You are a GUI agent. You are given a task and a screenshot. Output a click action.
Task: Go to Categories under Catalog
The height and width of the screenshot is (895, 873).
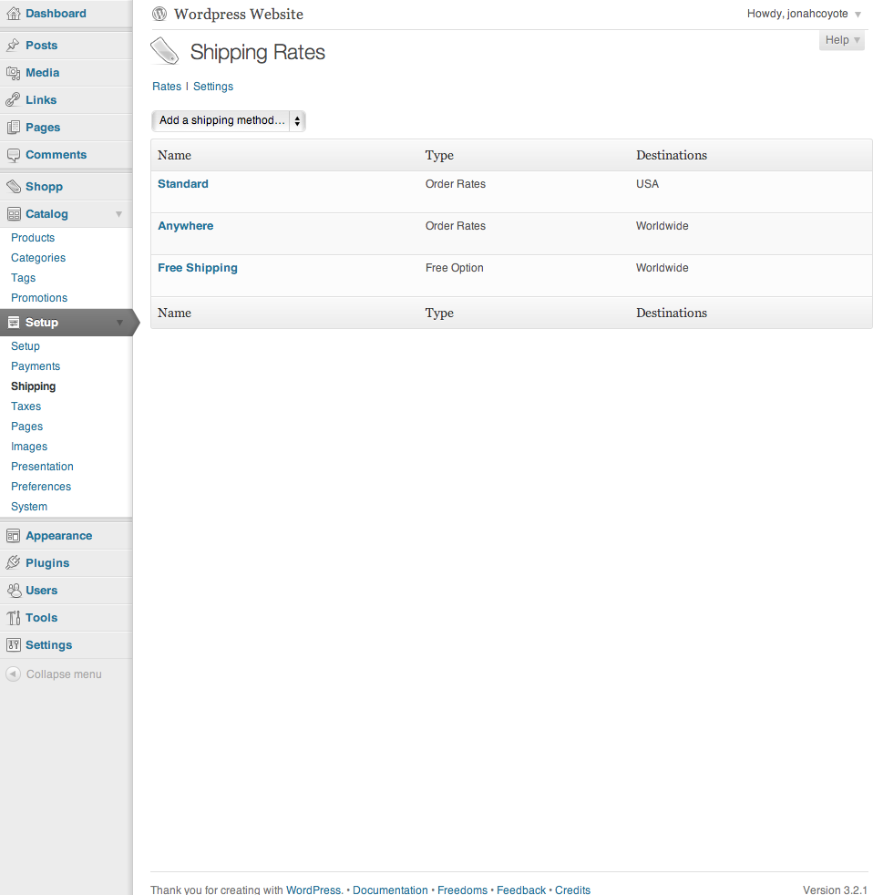pos(38,257)
